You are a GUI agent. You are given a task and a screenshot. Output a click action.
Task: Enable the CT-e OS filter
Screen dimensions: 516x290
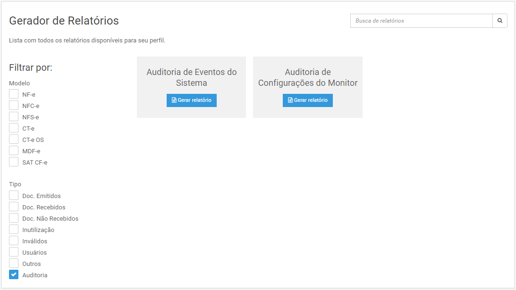point(14,140)
